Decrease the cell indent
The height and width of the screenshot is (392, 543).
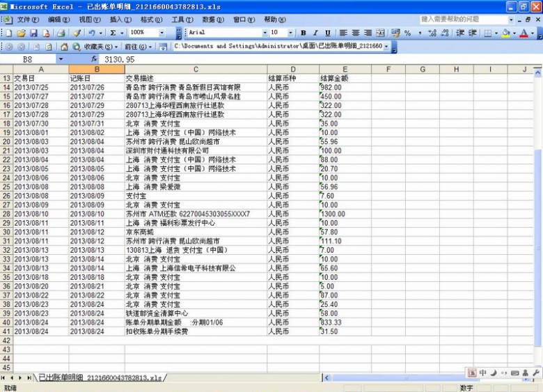tap(460, 33)
